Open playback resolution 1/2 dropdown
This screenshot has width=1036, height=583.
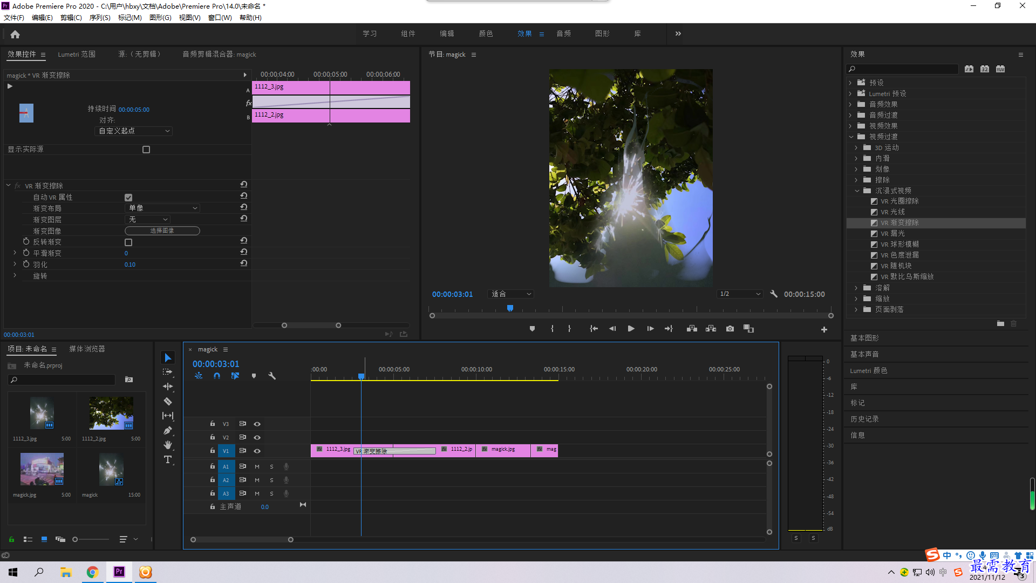click(x=740, y=294)
